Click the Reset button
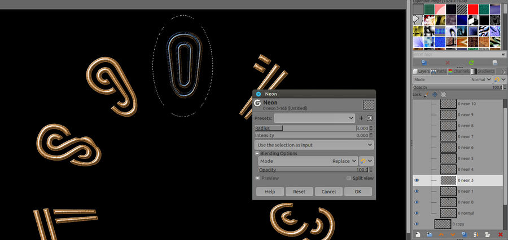This screenshot has height=240, width=508. (299, 192)
